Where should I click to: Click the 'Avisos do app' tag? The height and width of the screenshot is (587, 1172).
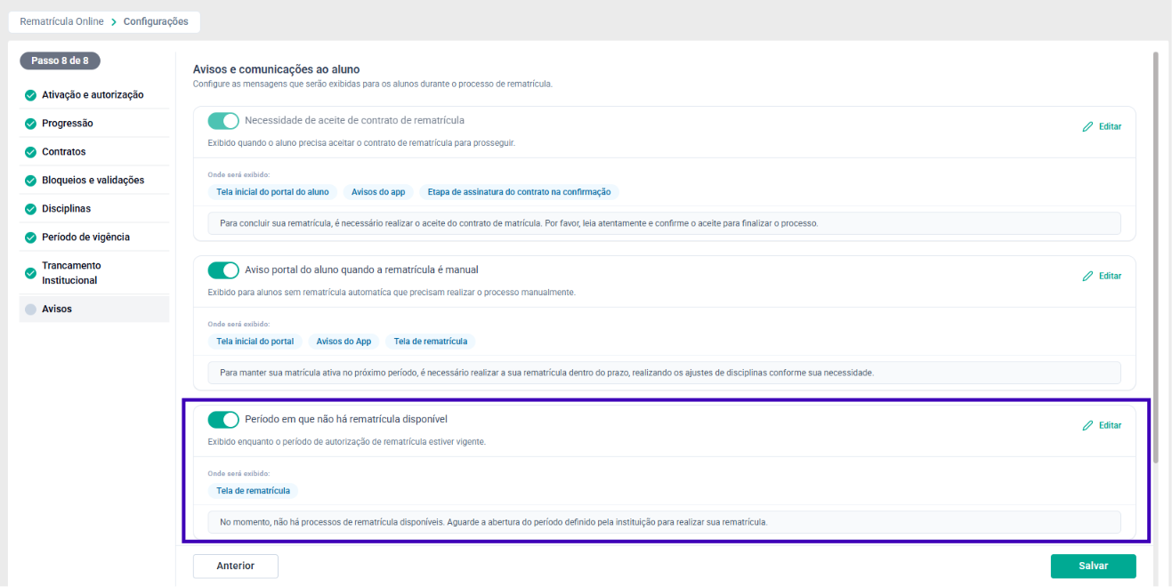tap(378, 192)
